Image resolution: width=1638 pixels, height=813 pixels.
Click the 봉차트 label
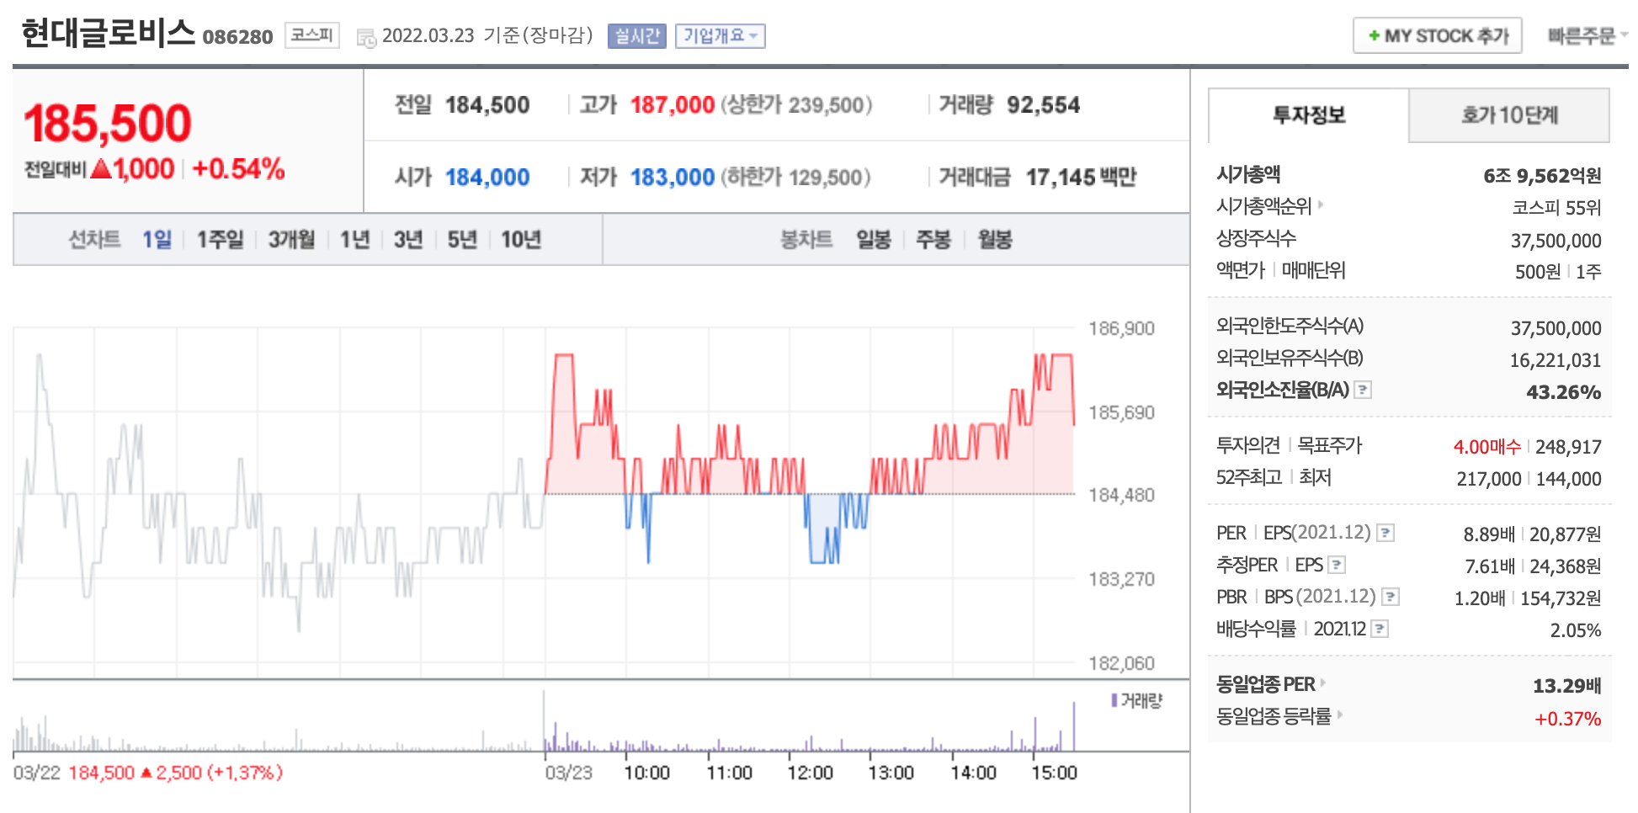coord(806,240)
